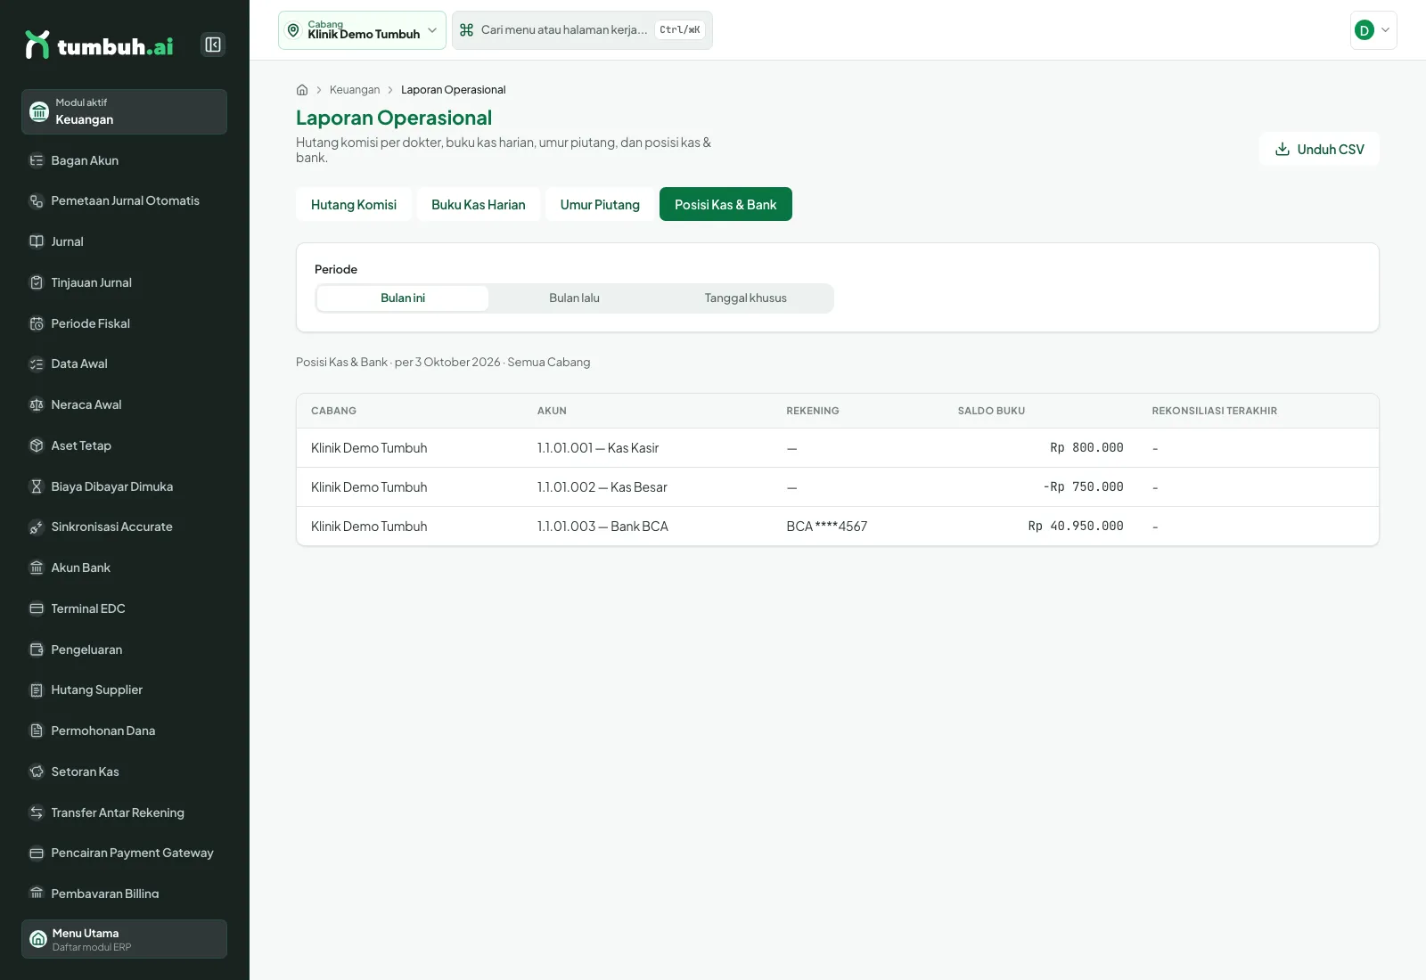Open Bagan Akun icon in sidebar
This screenshot has width=1426, height=980.
coord(37,160)
